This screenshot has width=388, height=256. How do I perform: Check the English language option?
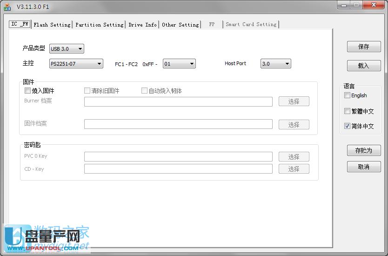tap(347, 95)
